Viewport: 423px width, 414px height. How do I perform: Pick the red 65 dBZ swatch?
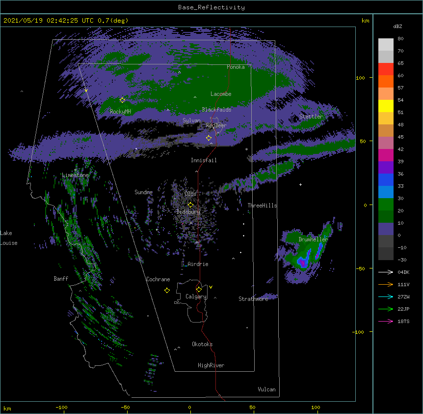click(x=386, y=69)
